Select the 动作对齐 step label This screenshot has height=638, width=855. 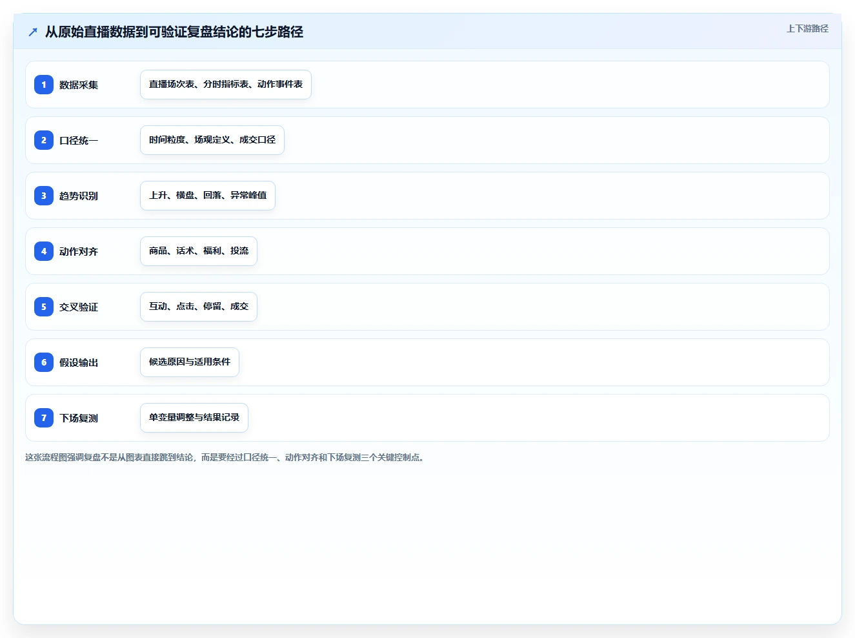point(79,251)
